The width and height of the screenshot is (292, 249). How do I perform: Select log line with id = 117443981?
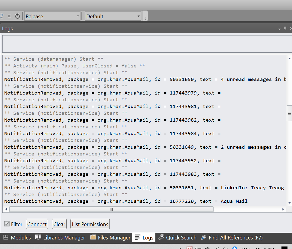113,107
